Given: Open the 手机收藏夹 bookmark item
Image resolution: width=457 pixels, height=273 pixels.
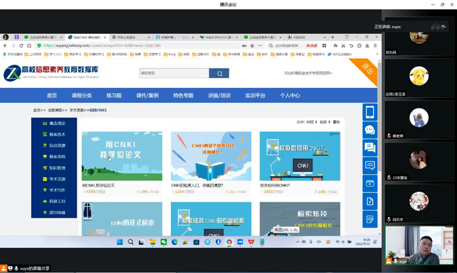Looking at the screenshot, I should click(x=13, y=54).
